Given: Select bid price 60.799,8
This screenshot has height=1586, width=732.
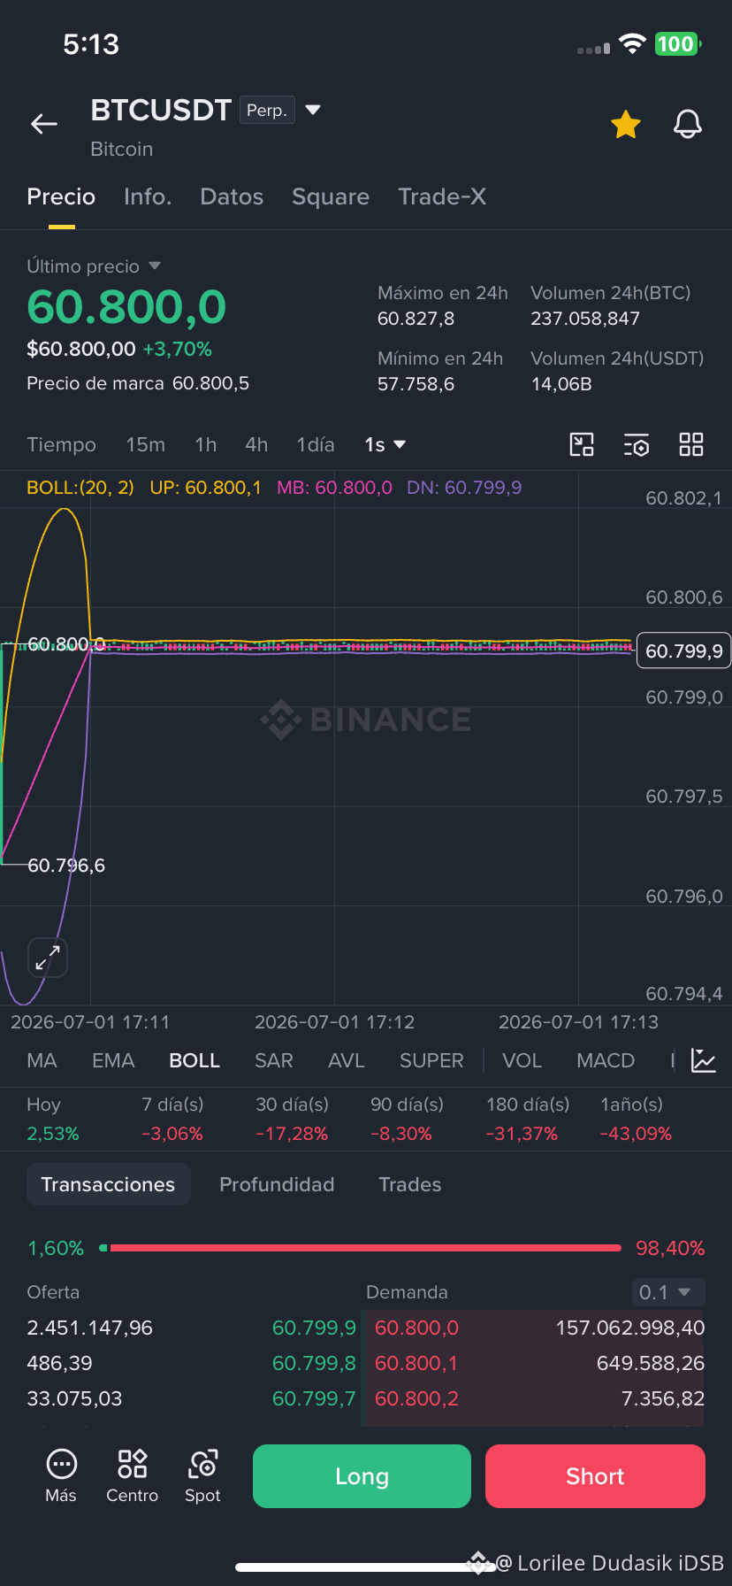Looking at the screenshot, I should 314,1363.
